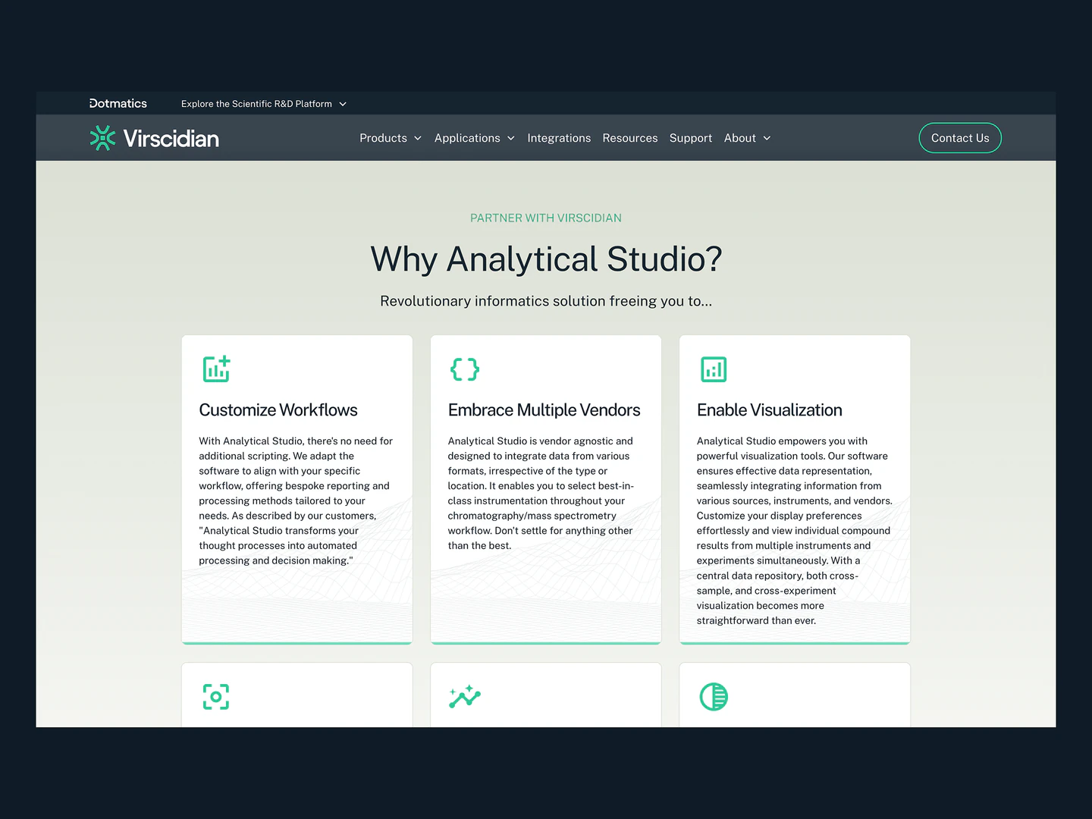The image size is (1092, 819).
Task: Click the Embrace Multiple Vendors description paragraph
Action: click(541, 493)
